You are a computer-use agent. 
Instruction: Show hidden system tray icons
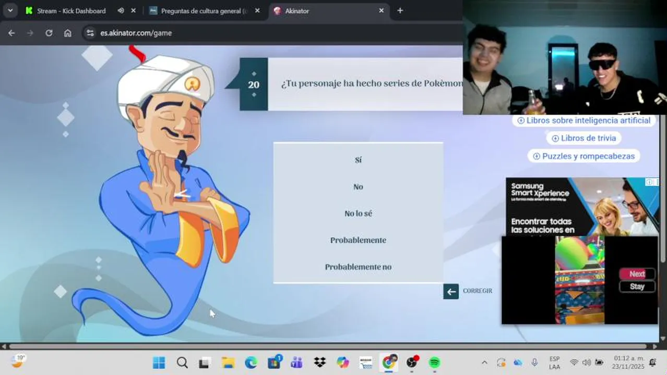(484, 362)
